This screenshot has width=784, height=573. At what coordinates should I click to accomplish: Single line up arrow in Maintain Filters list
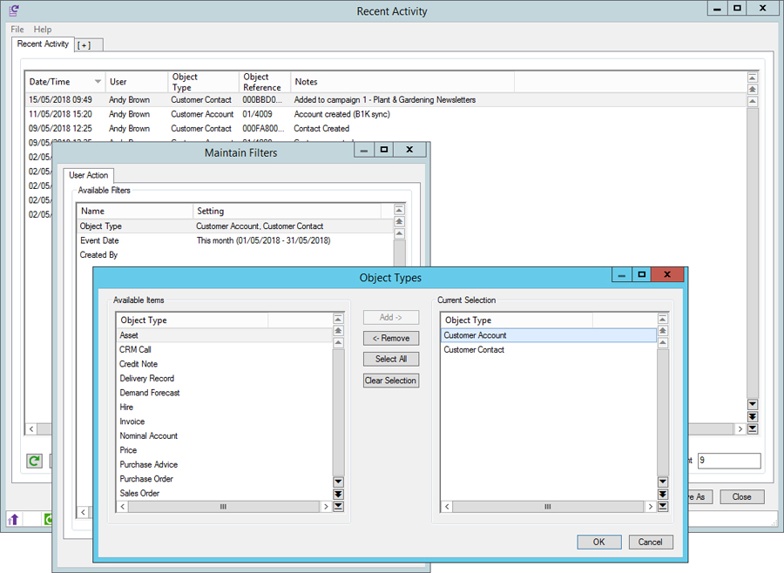point(399,233)
